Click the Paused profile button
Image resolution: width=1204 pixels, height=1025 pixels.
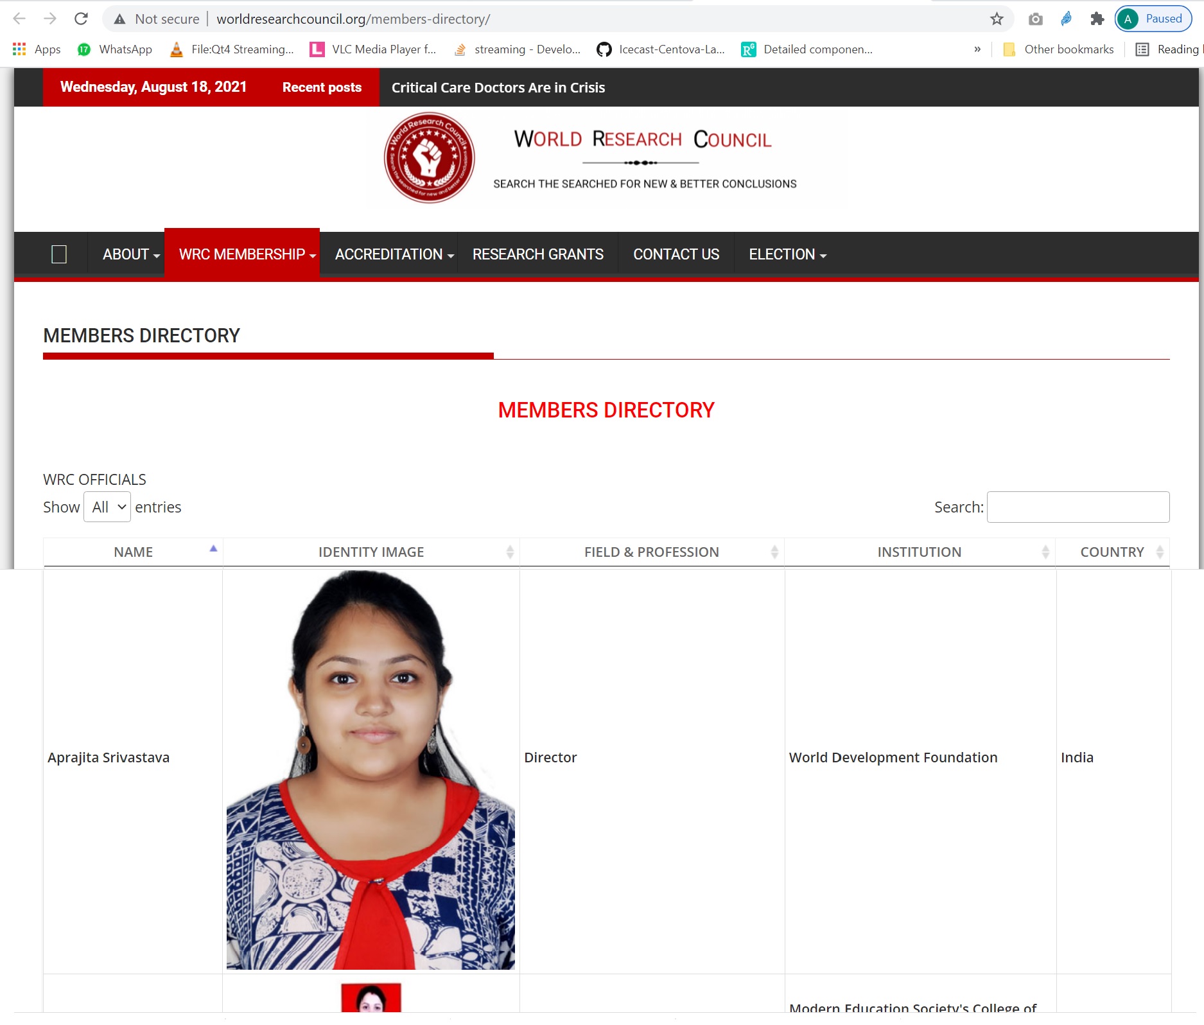[1153, 19]
